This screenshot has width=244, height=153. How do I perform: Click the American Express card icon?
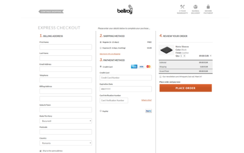(134, 67)
